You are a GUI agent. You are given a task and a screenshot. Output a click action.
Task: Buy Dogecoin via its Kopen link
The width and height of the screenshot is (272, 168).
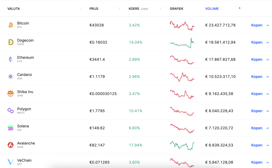[x=257, y=42]
